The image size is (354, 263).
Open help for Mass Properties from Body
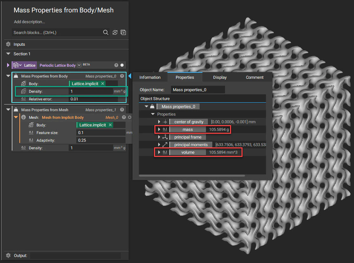(122, 76)
